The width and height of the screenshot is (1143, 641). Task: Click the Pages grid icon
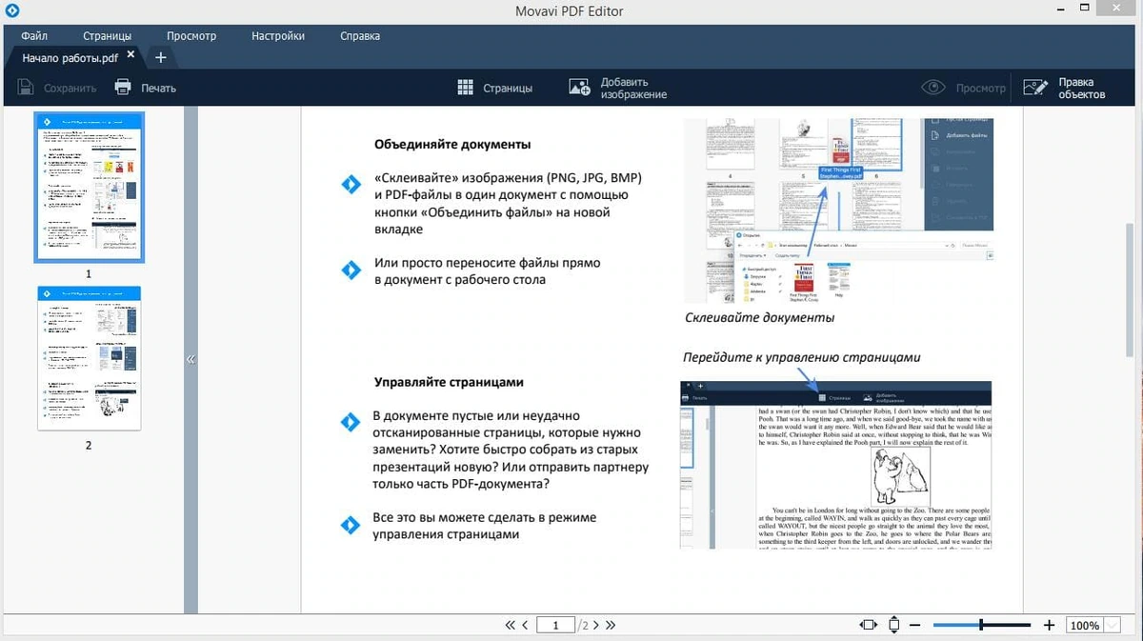pyautogui.click(x=465, y=88)
